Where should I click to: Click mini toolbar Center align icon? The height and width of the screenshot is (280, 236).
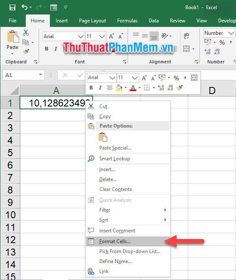click(110, 88)
